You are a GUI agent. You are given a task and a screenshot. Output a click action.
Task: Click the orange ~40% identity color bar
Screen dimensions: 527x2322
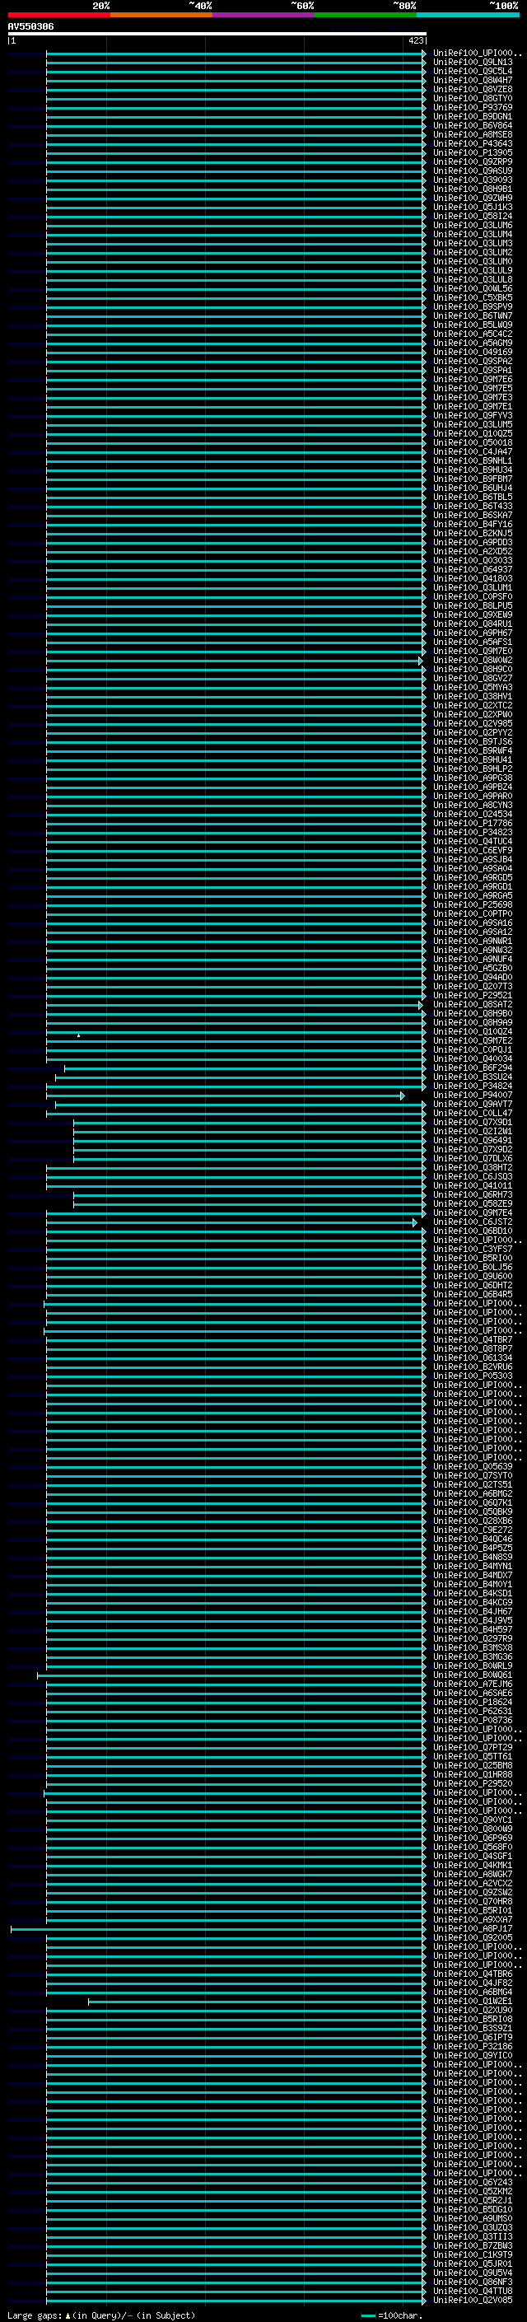[161, 15]
